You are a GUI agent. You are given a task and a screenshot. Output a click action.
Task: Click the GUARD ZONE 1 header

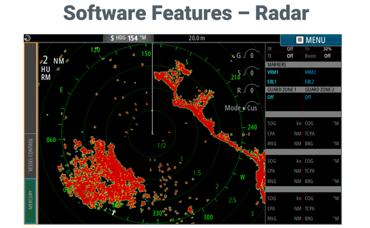click(282, 90)
